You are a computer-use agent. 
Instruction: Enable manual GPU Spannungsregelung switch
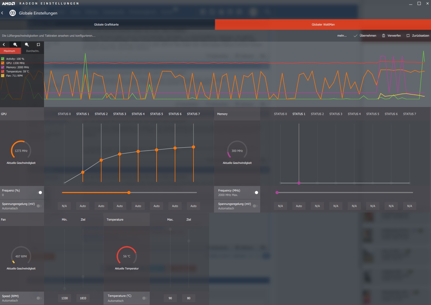(x=39, y=206)
